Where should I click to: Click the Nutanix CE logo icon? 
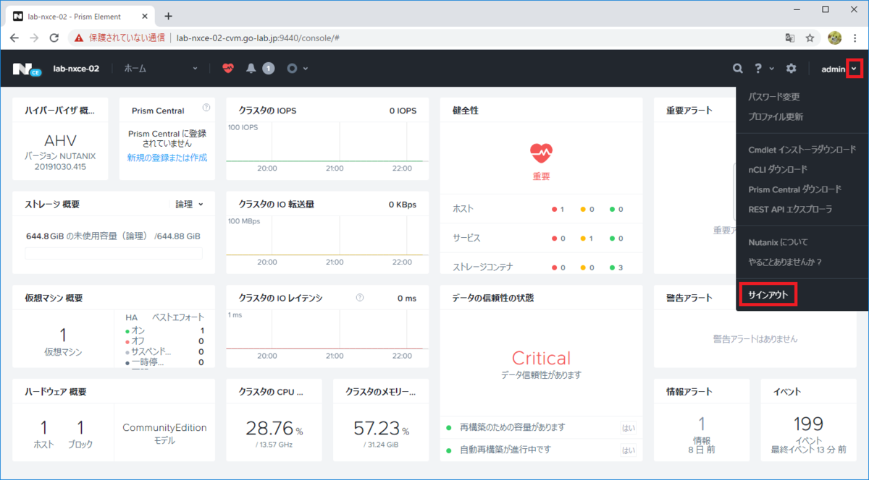point(26,69)
